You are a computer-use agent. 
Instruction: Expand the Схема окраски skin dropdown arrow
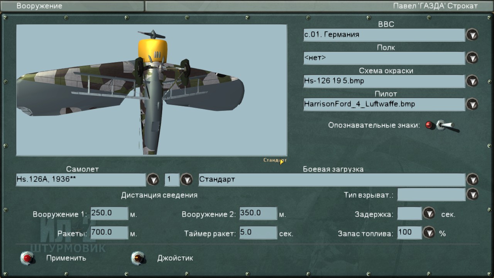(472, 81)
